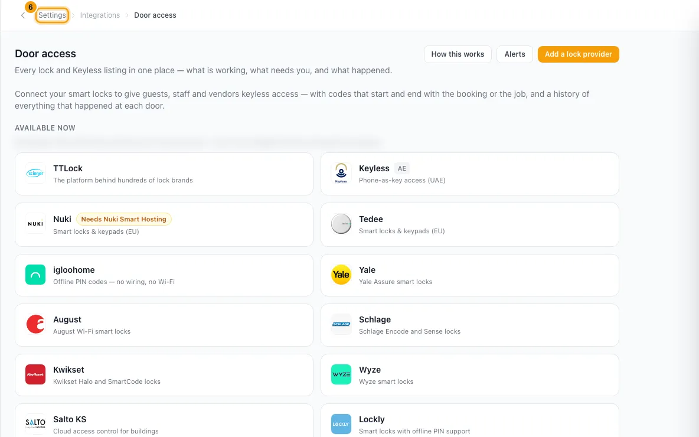
Task: Add a lock provider
Action: 578,54
